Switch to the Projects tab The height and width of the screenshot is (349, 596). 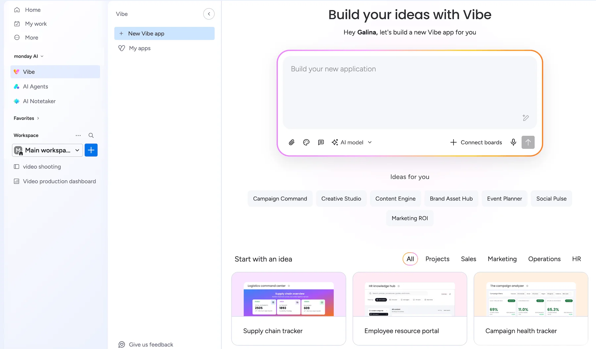click(x=437, y=259)
